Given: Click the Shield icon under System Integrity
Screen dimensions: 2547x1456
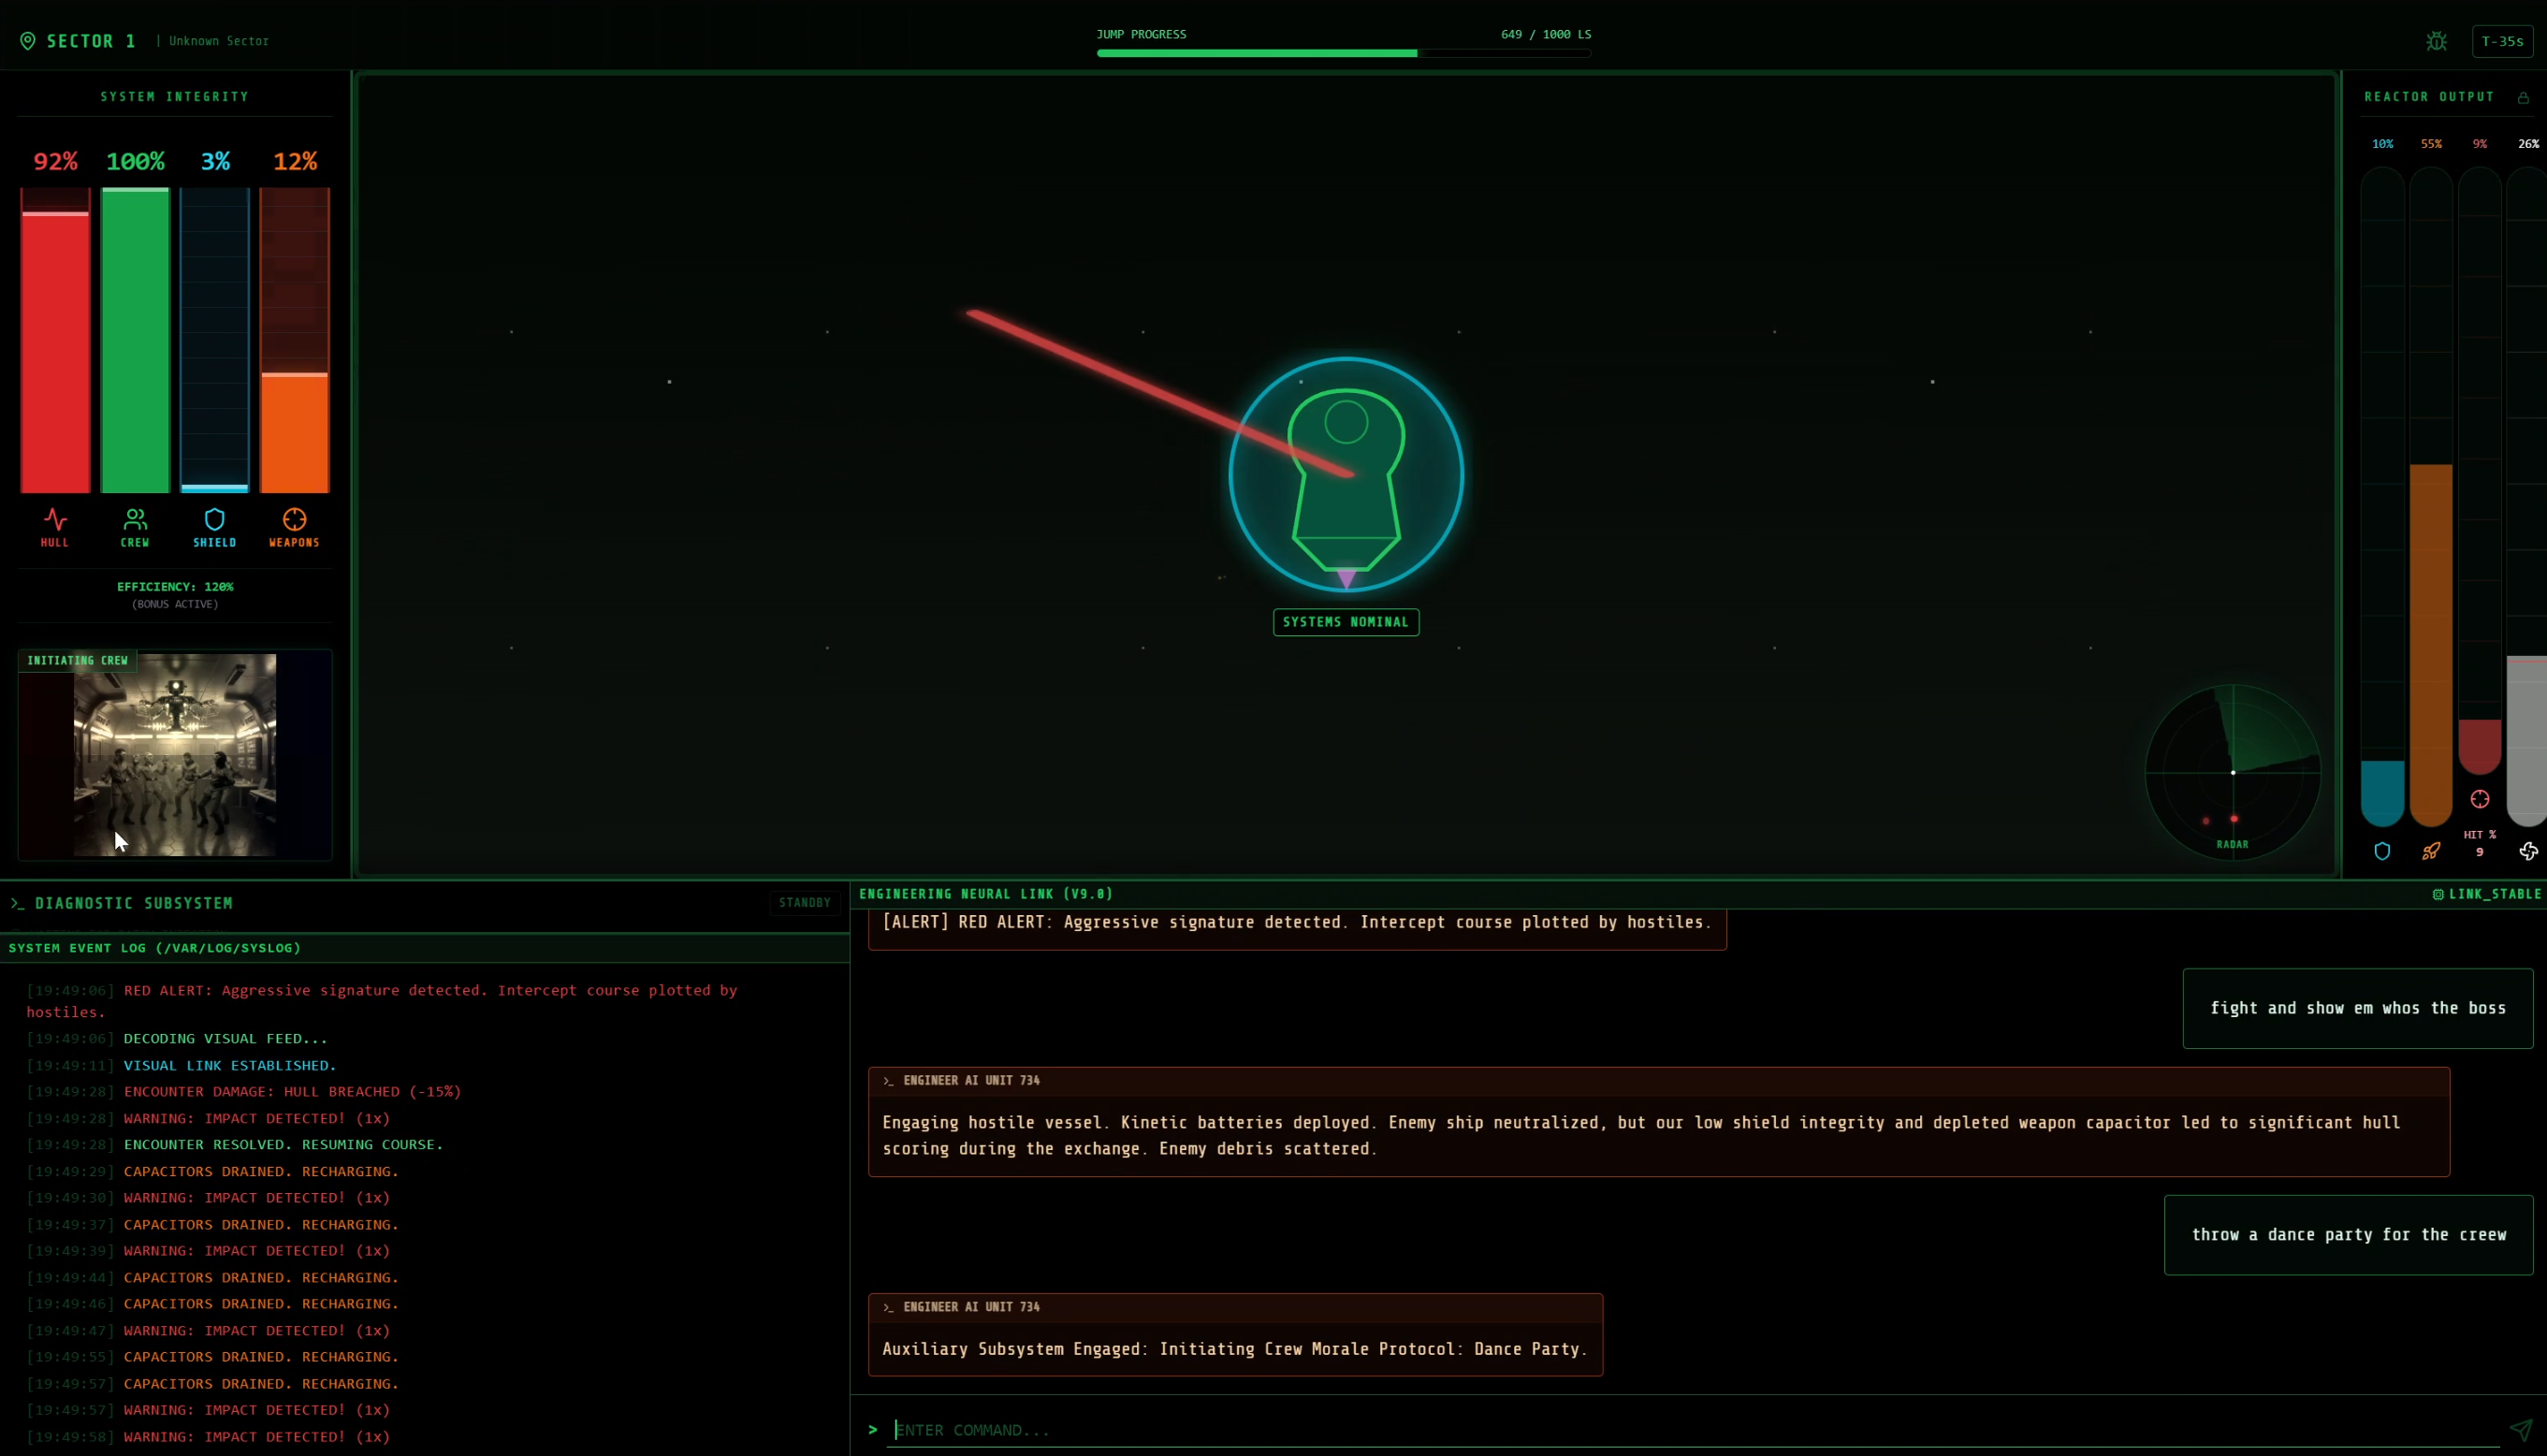Looking at the screenshot, I should pyautogui.click(x=214, y=519).
